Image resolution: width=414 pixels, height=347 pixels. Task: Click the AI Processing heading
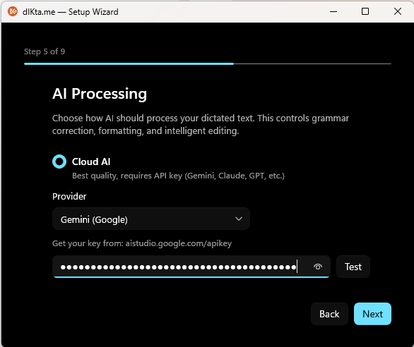coord(100,94)
